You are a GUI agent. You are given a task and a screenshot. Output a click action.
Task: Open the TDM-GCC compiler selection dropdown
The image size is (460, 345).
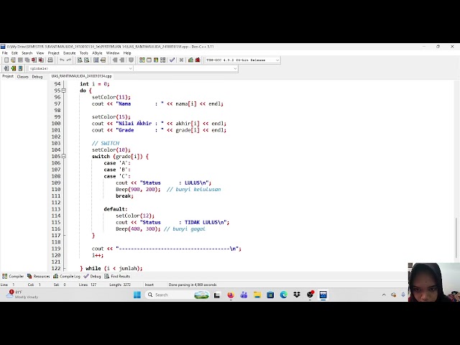coord(238,60)
